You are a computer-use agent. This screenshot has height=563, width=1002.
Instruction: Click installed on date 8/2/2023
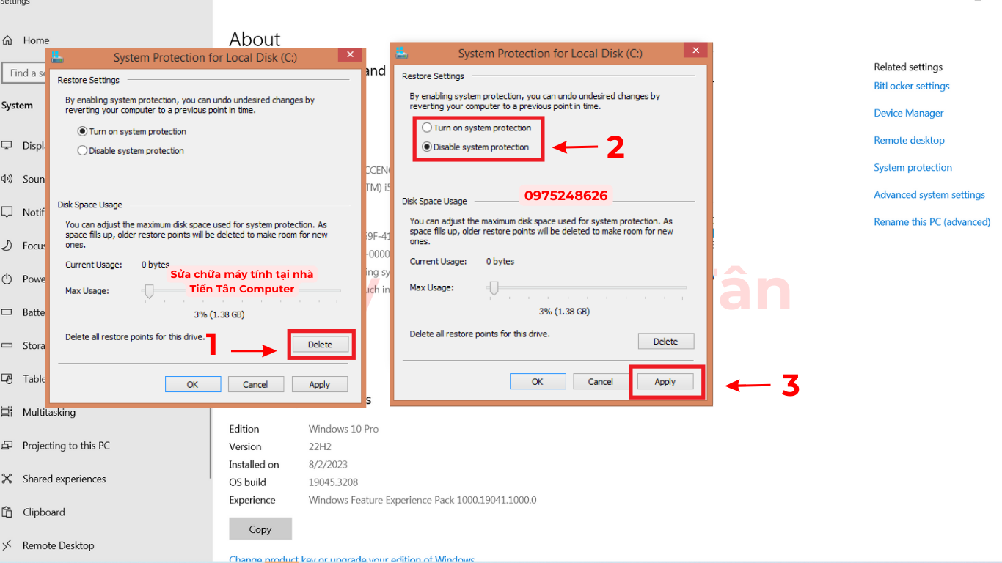(328, 464)
